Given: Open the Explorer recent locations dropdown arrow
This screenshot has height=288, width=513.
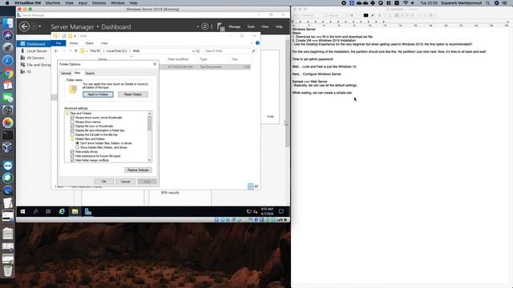Looking at the screenshot, I should [70, 51].
